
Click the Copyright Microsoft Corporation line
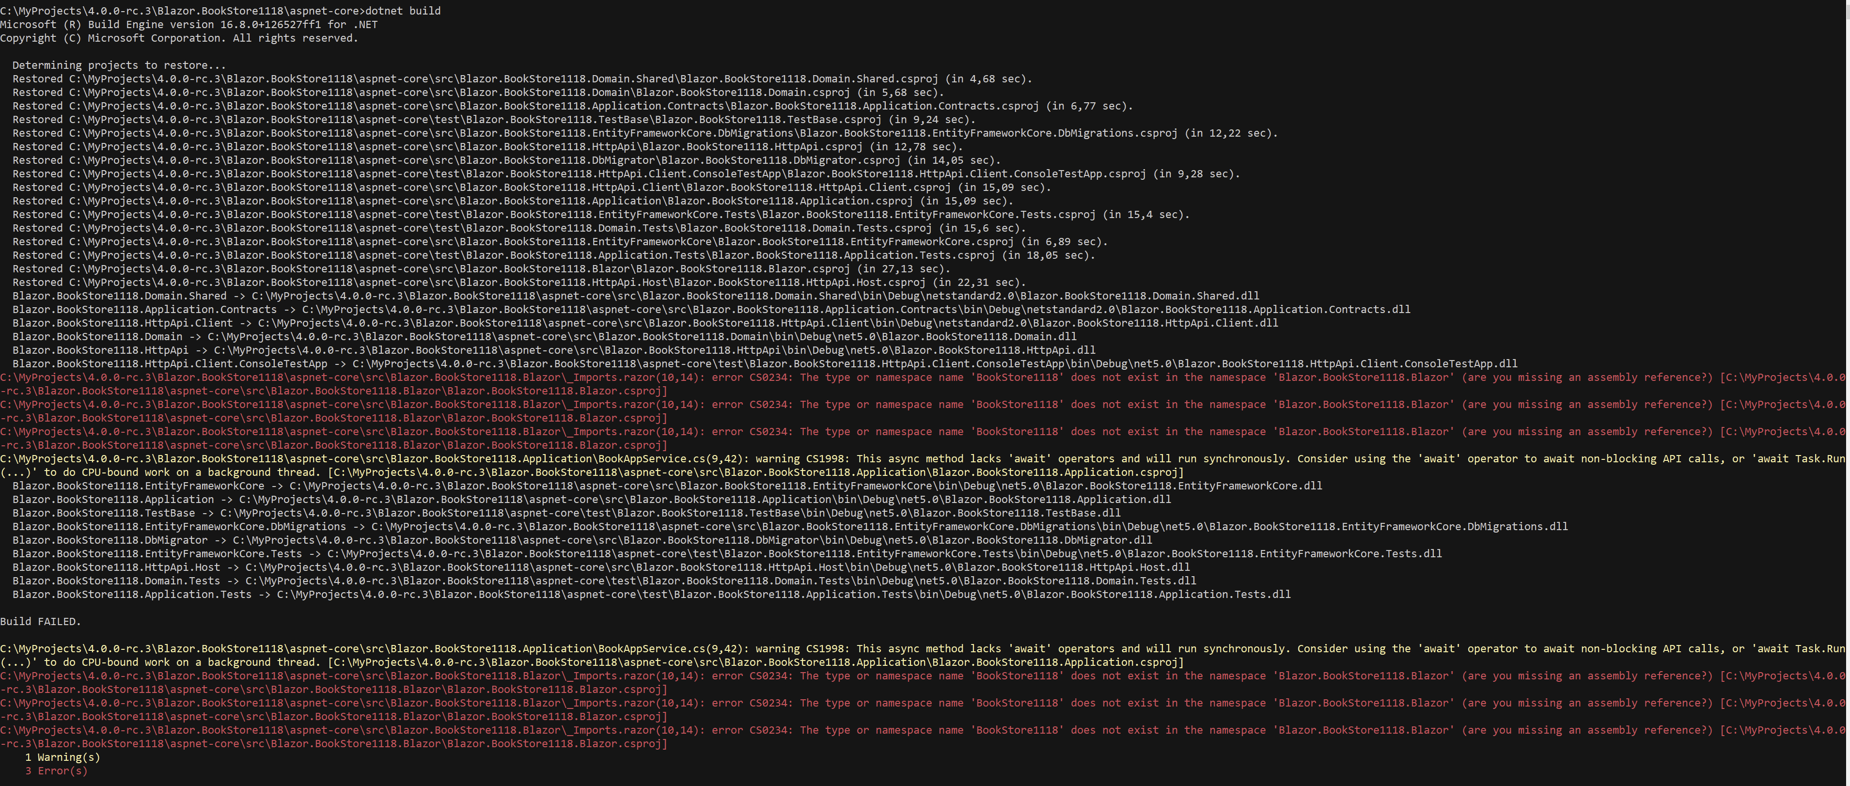pos(179,38)
